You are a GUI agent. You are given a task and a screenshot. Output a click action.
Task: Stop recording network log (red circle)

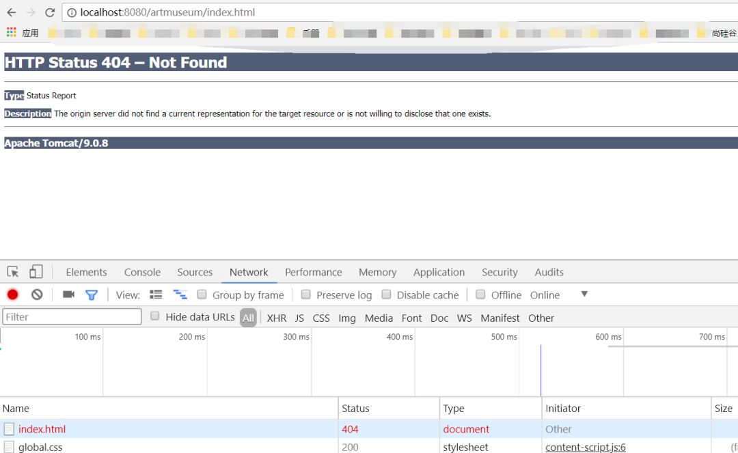click(13, 294)
